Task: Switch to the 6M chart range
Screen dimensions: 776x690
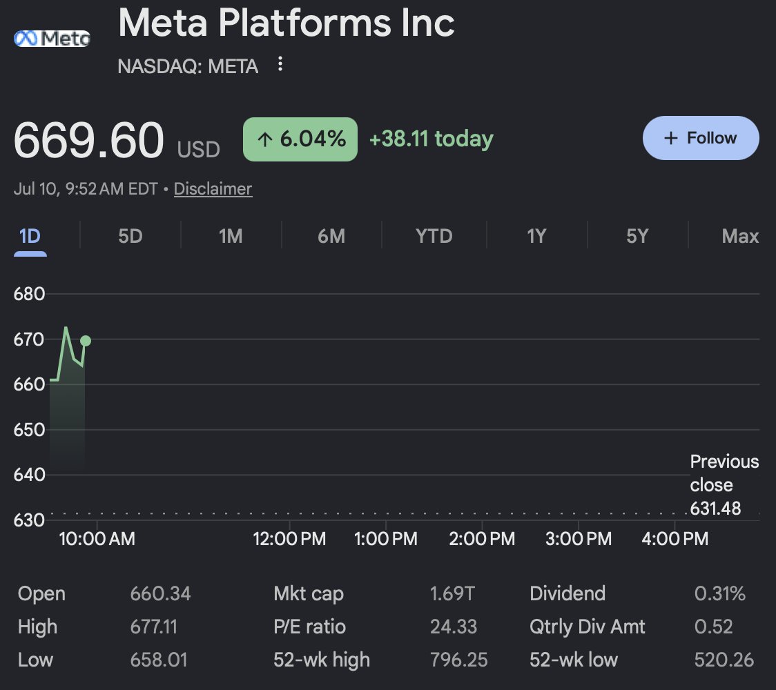Action: click(331, 237)
